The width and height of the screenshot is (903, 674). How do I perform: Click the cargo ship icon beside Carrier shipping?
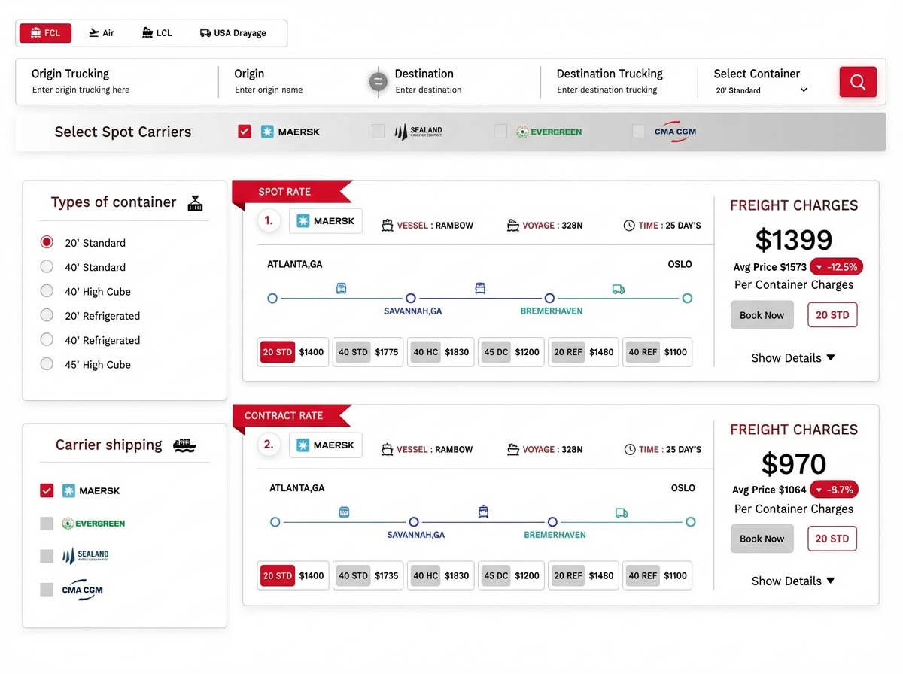tap(184, 445)
